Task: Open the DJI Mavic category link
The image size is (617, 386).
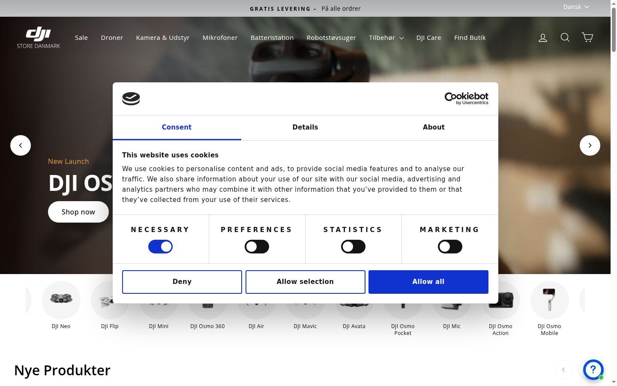Action: (x=305, y=326)
